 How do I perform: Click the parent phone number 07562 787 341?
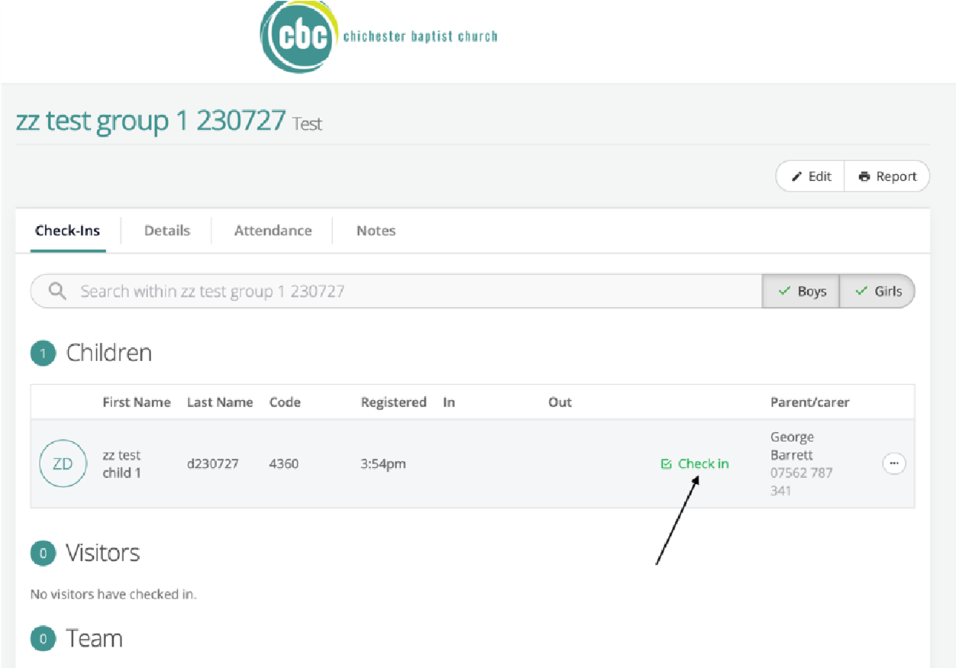tap(801, 482)
